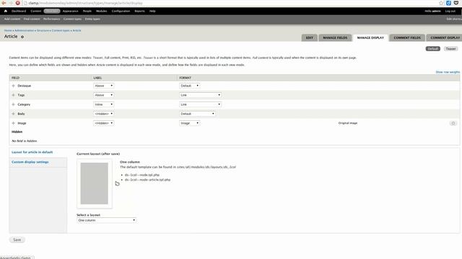This screenshot has height=259, width=462.
Task: Open People admin menu
Action: click(x=87, y=11)
